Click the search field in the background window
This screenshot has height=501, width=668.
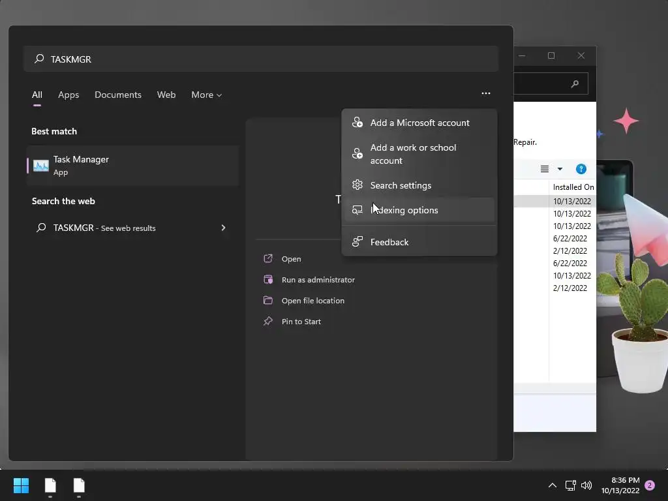(551, 83)
